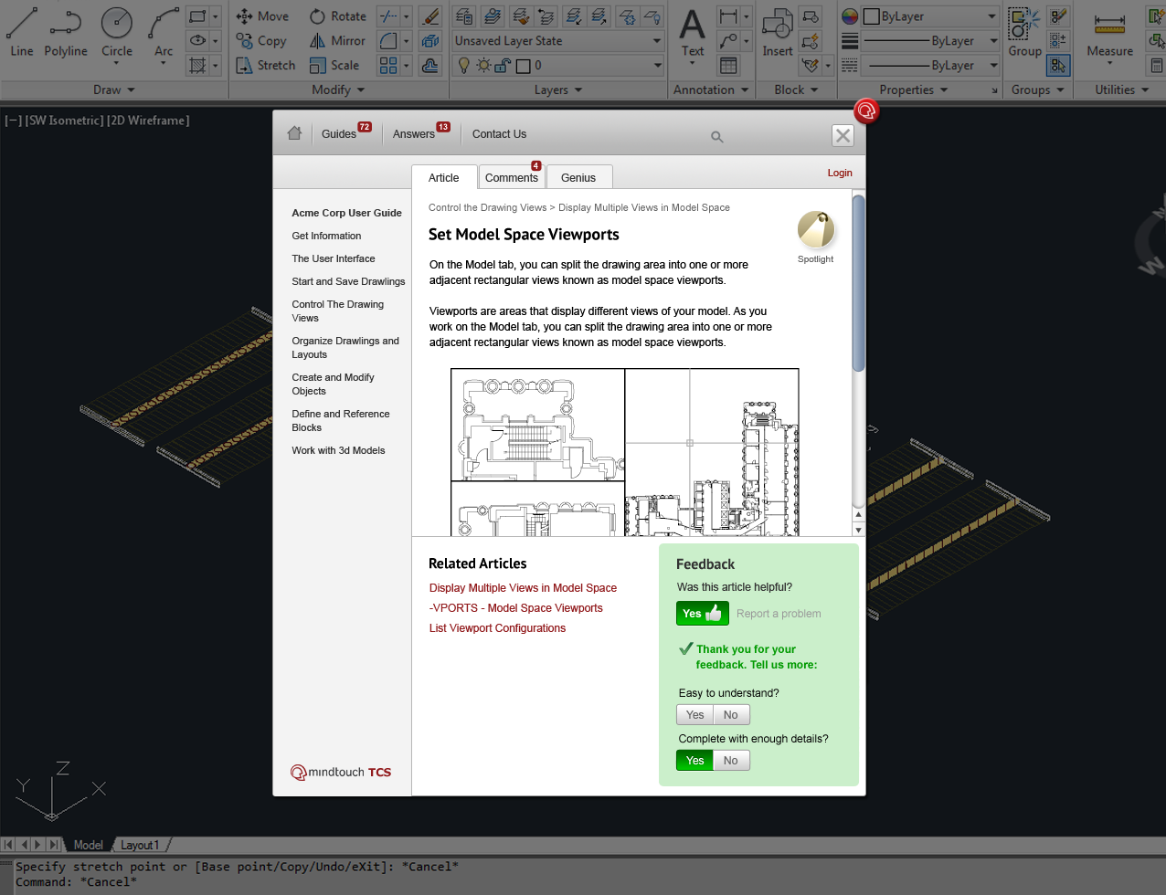1166x895 pixels.
Task: Open the Spotlight icon in article
Action: pos(816,229)
